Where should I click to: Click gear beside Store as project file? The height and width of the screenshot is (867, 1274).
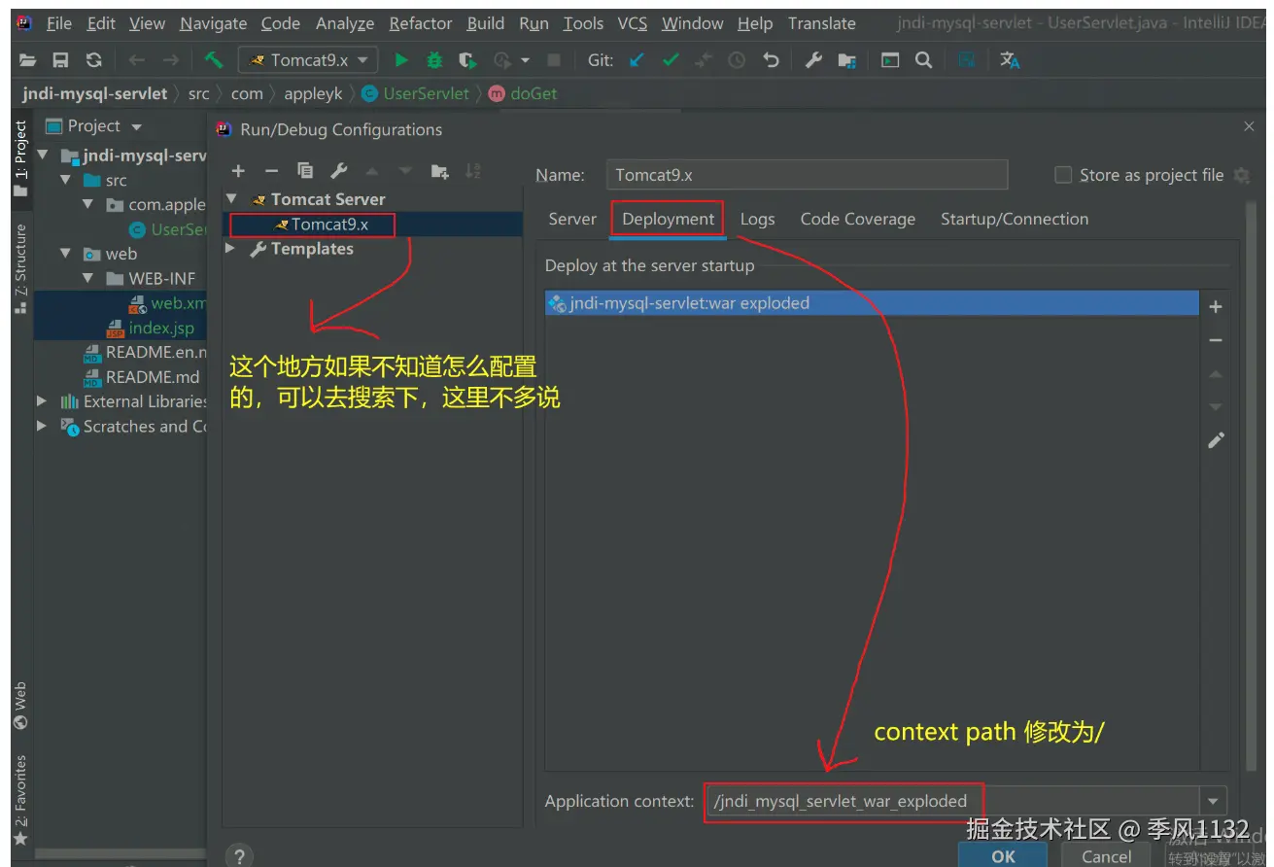(x=1241, y=175)
